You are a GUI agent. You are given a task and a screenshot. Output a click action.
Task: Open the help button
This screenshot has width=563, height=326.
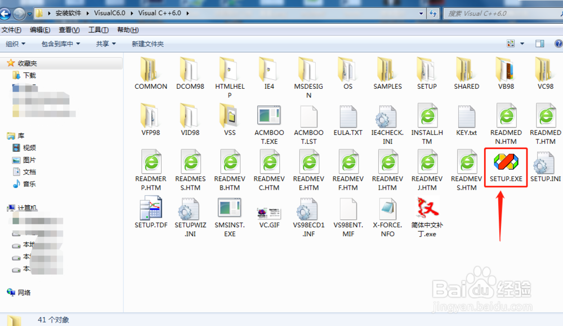[x=558, y=44]
